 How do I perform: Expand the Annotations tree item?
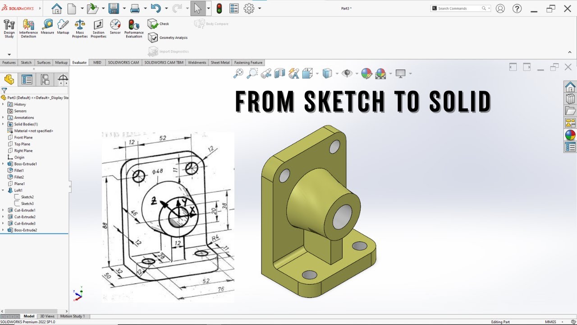pos(3,117)
